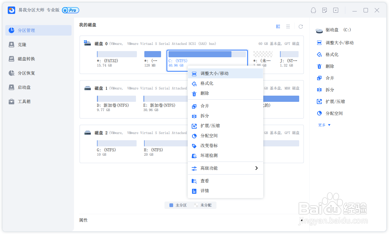389x234 pixels.
Task: Open the feedback notes icon in title bar
Action: pos(325,10)
